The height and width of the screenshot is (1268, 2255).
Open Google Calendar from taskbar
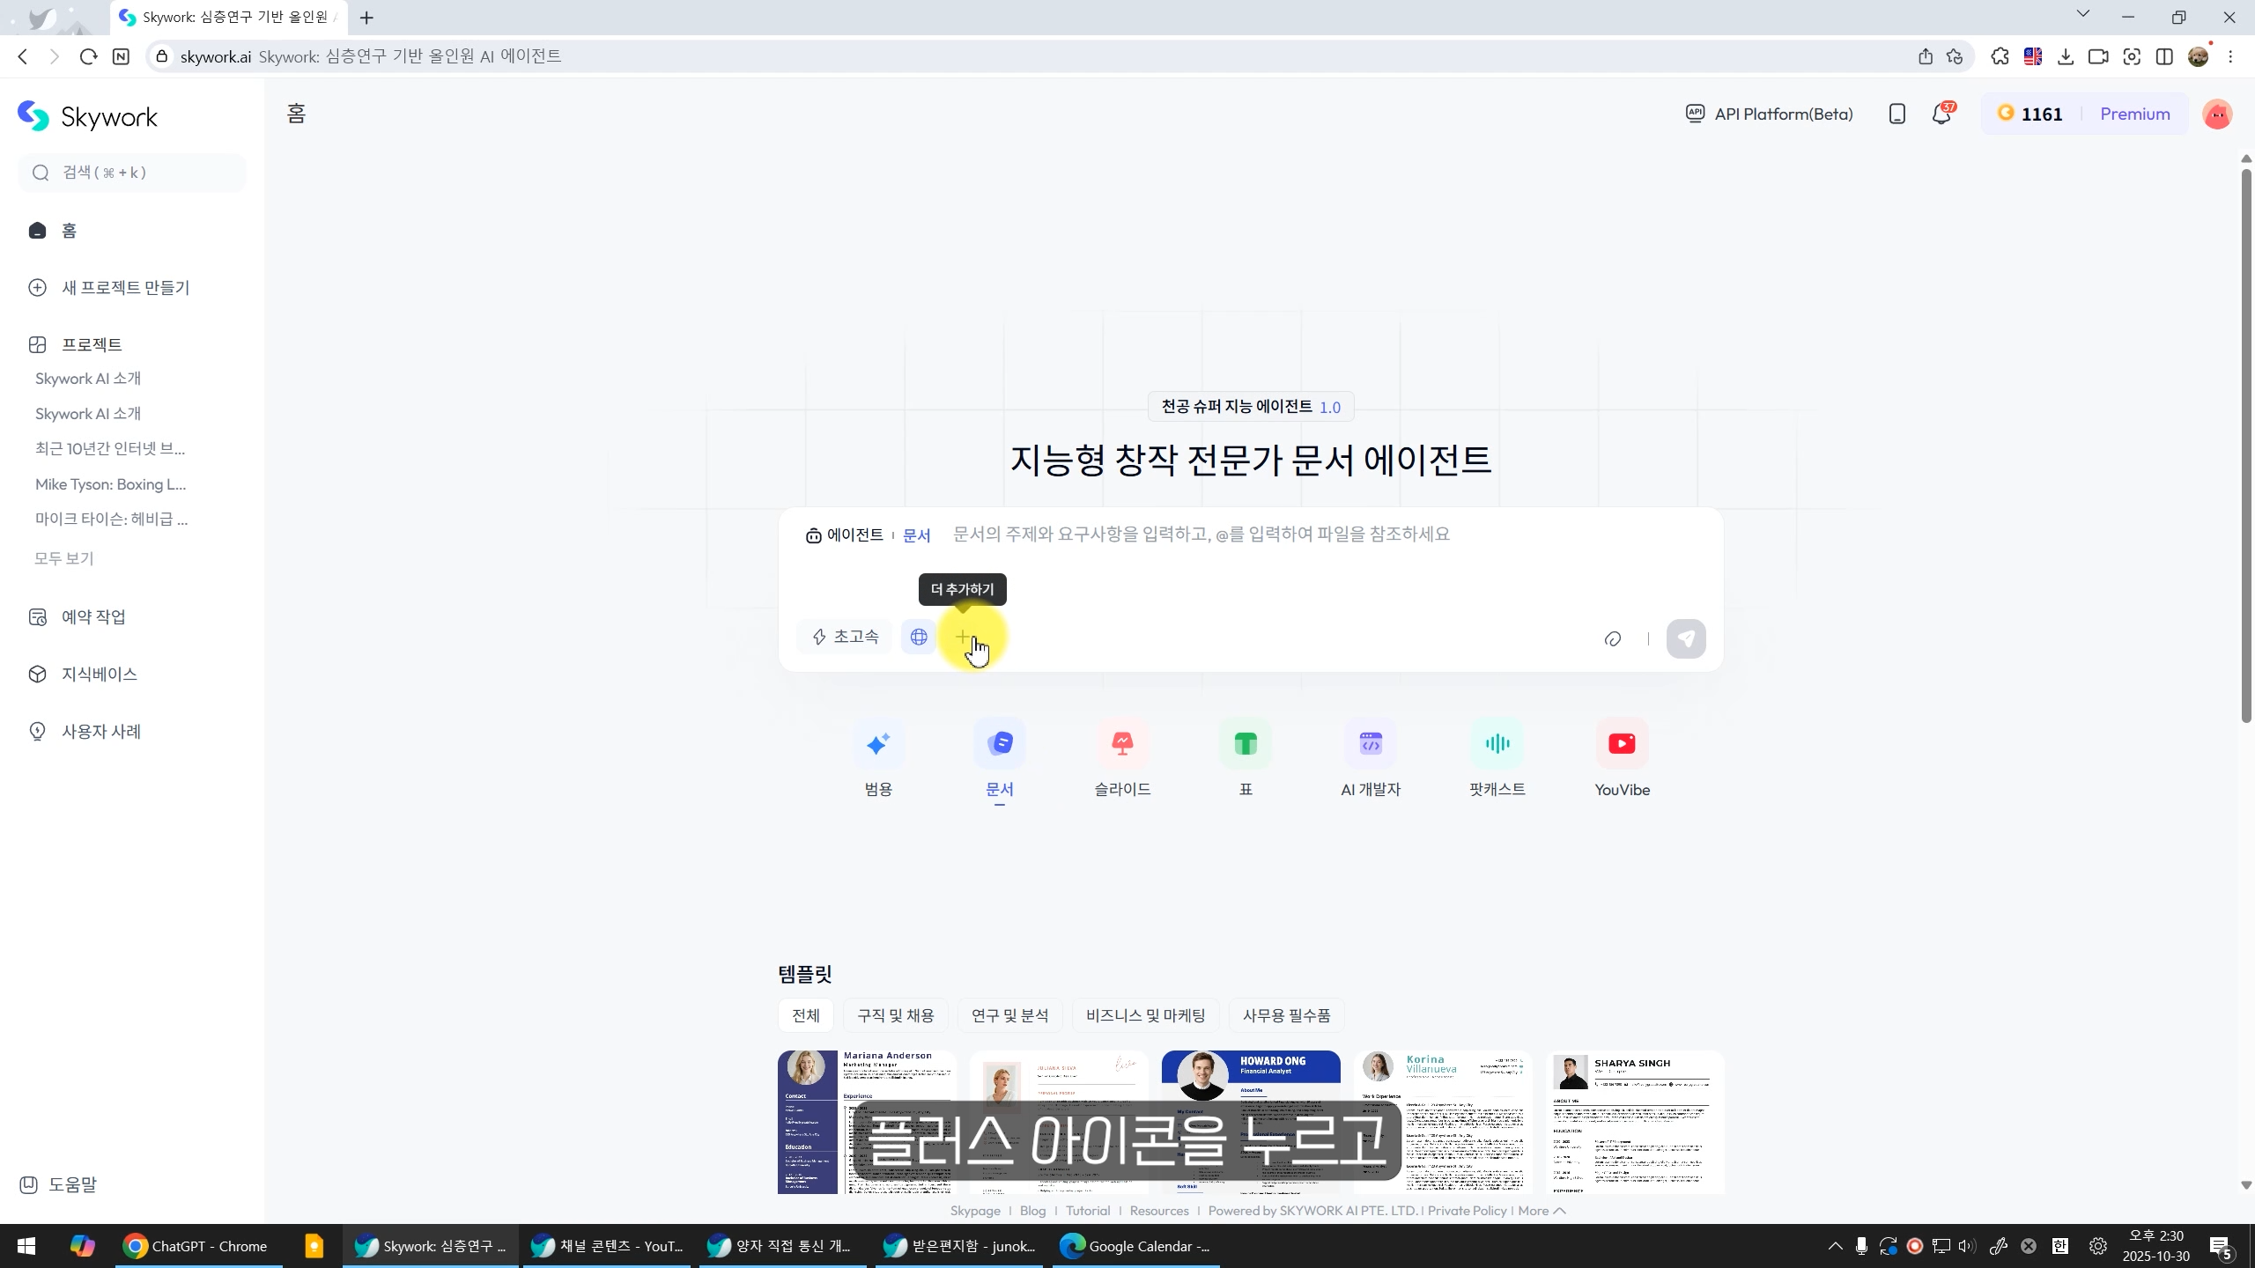pos(1136,1246)
